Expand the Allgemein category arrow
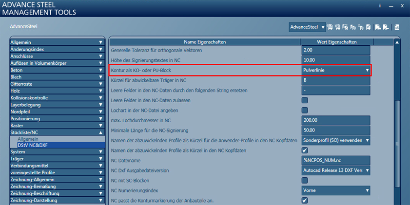Image resolution: width=410 pixels, height=205 pixels. [100, 42]
